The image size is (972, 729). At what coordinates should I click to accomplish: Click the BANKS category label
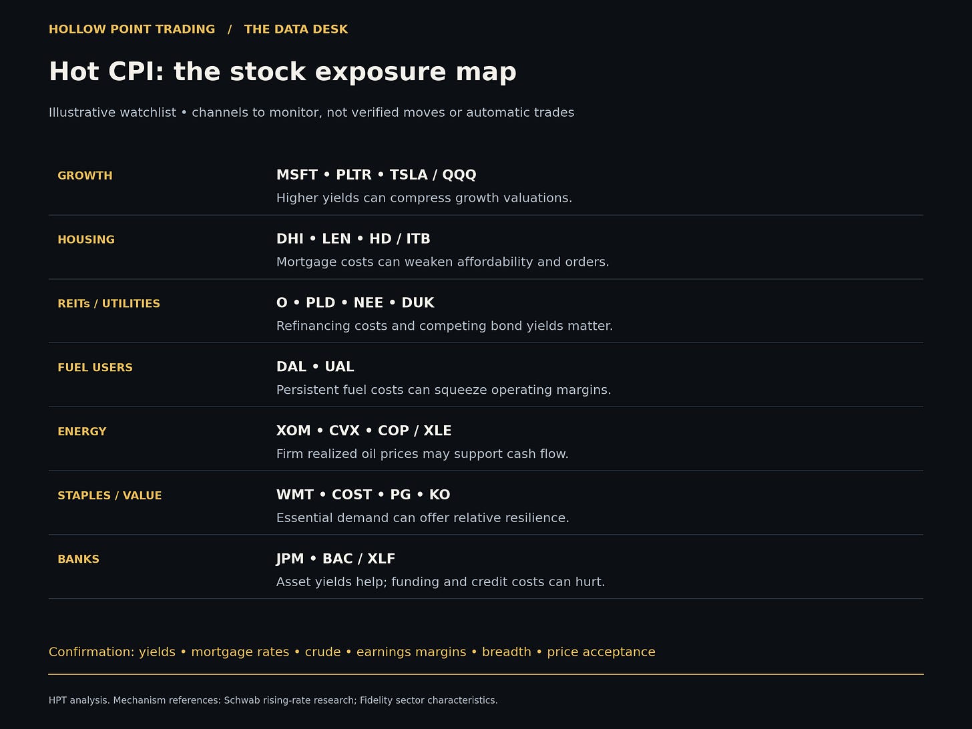78,559
